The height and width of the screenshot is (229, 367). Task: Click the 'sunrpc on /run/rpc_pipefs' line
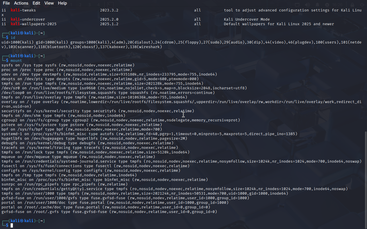pyautogui.click(x=65, y=184)
